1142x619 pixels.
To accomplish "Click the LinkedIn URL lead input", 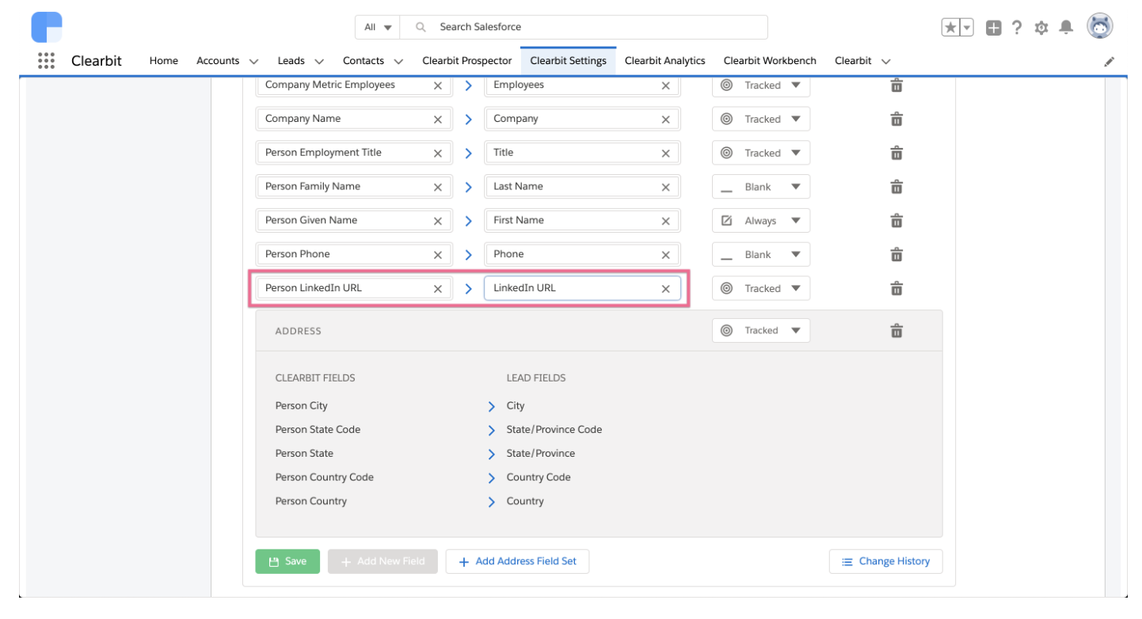I will [582, 288].
